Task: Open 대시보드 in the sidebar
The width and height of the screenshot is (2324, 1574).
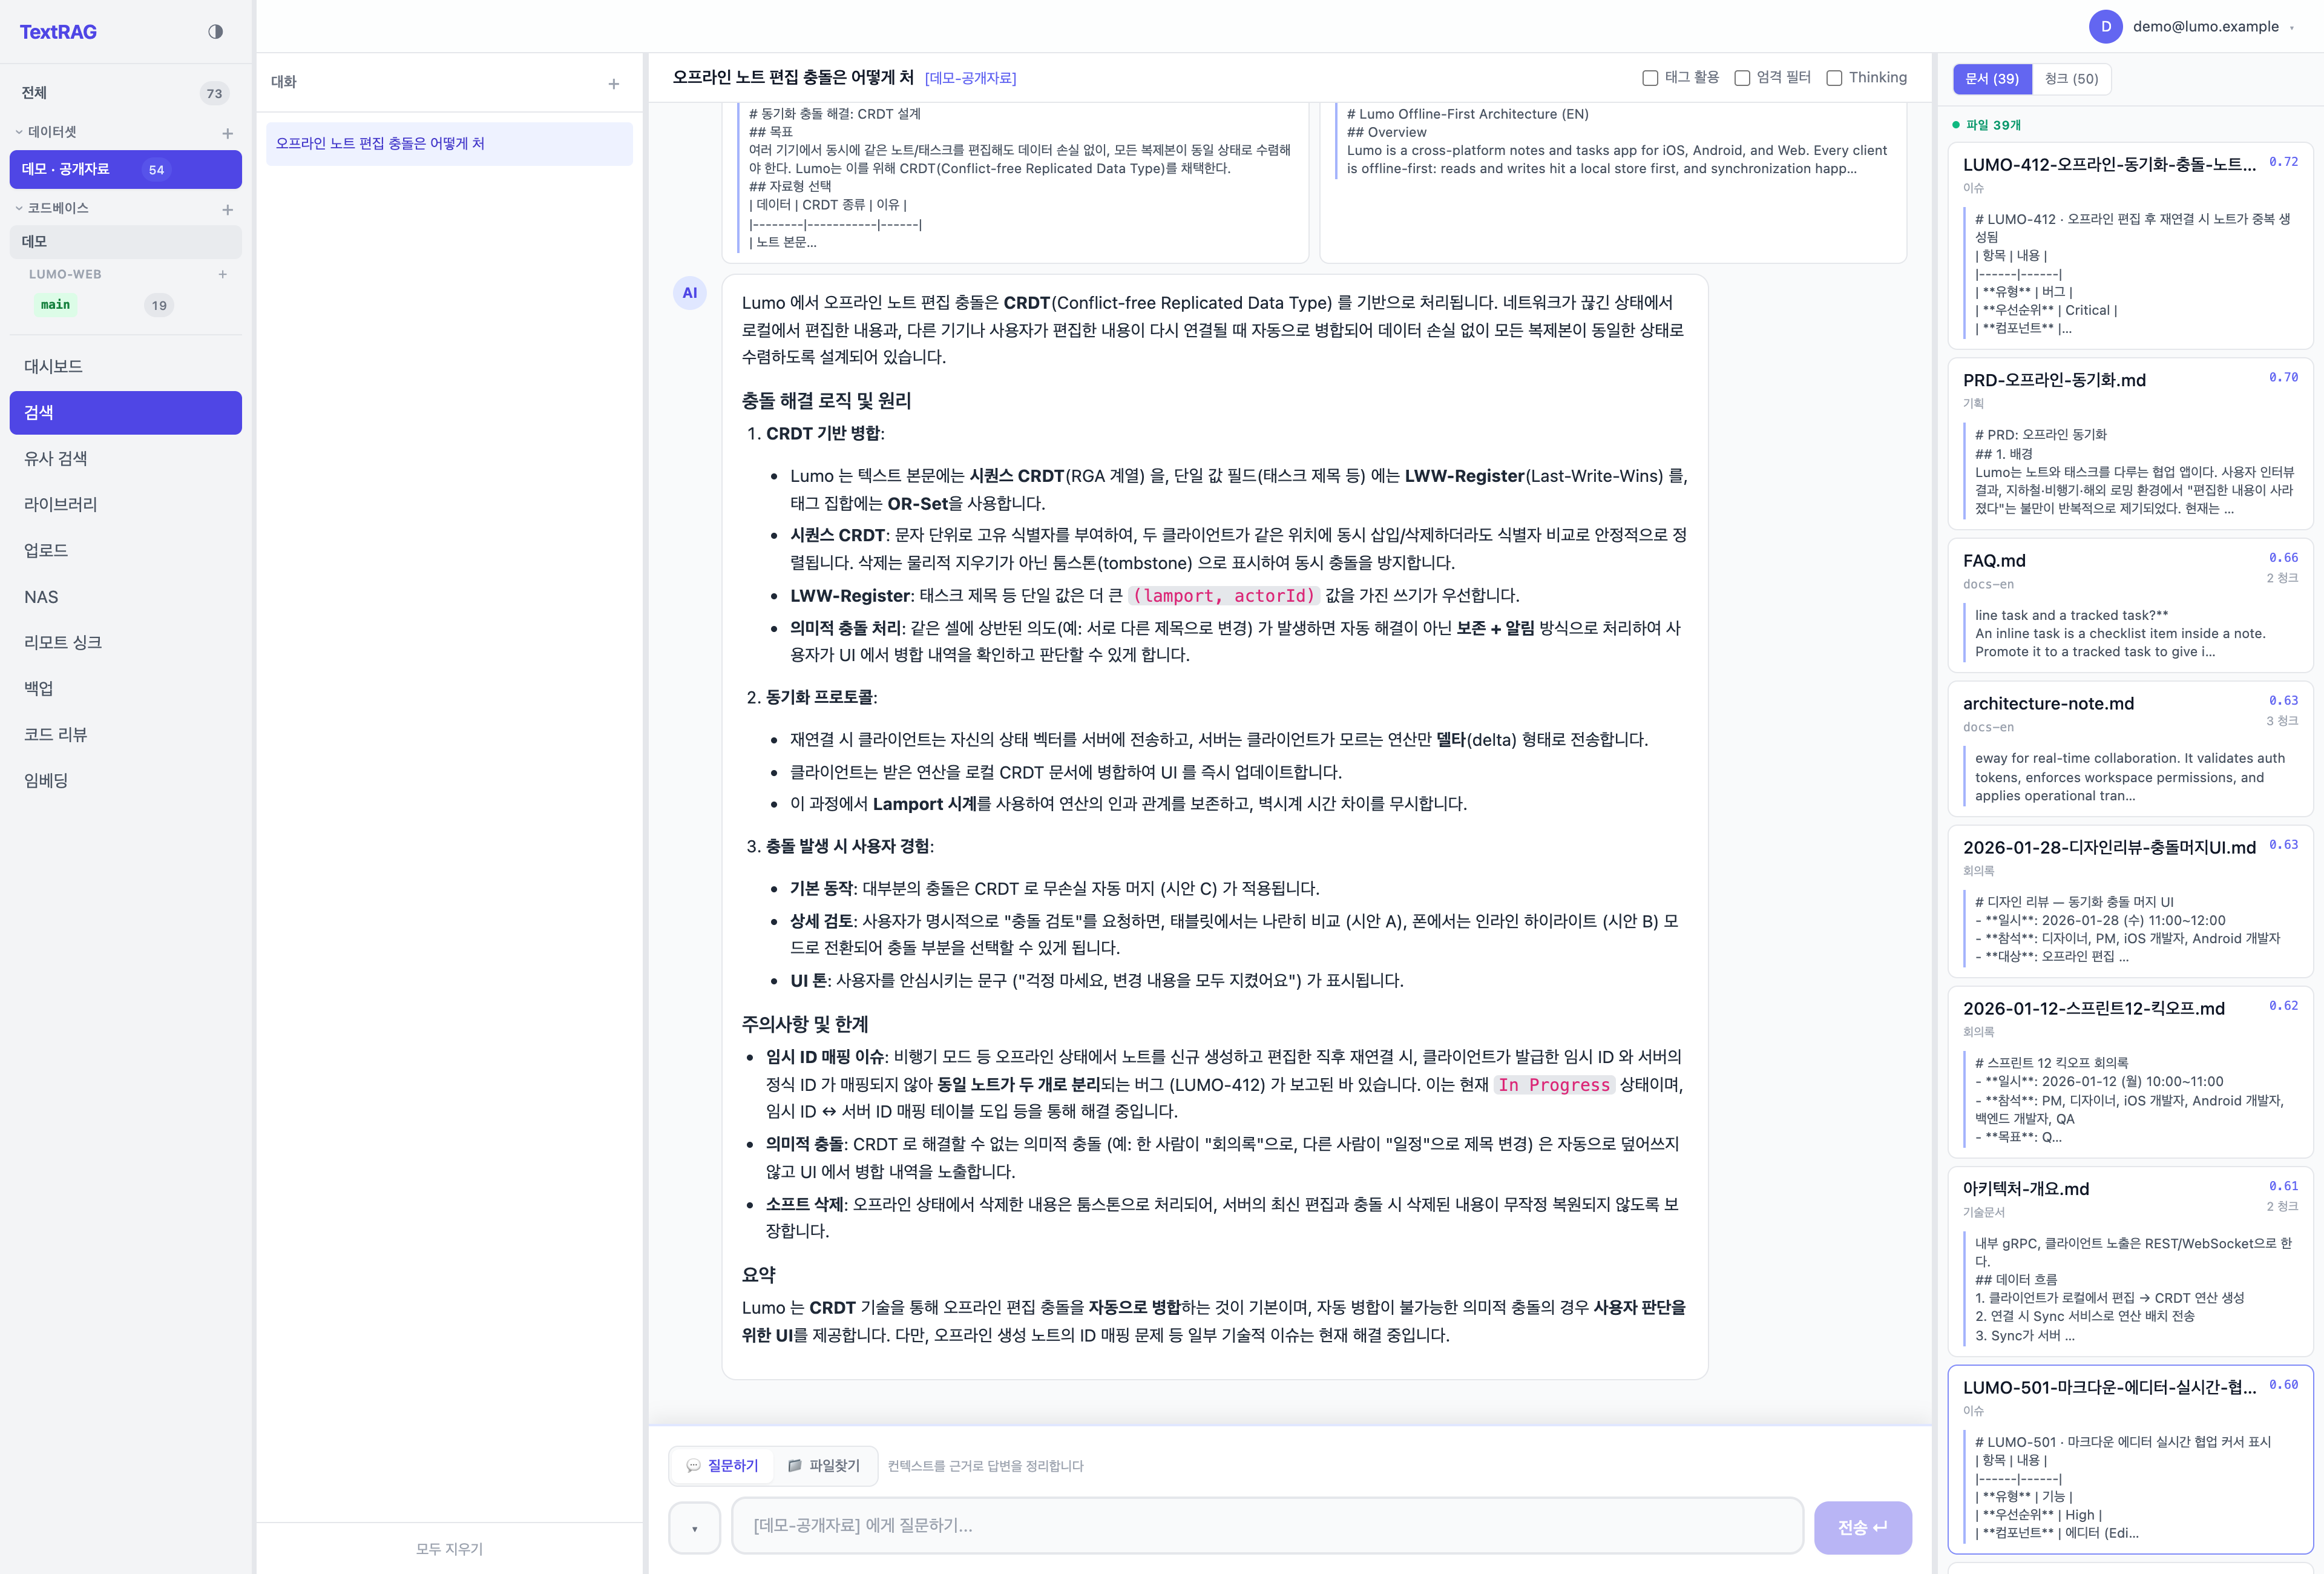Action: [x=126, y=367]
